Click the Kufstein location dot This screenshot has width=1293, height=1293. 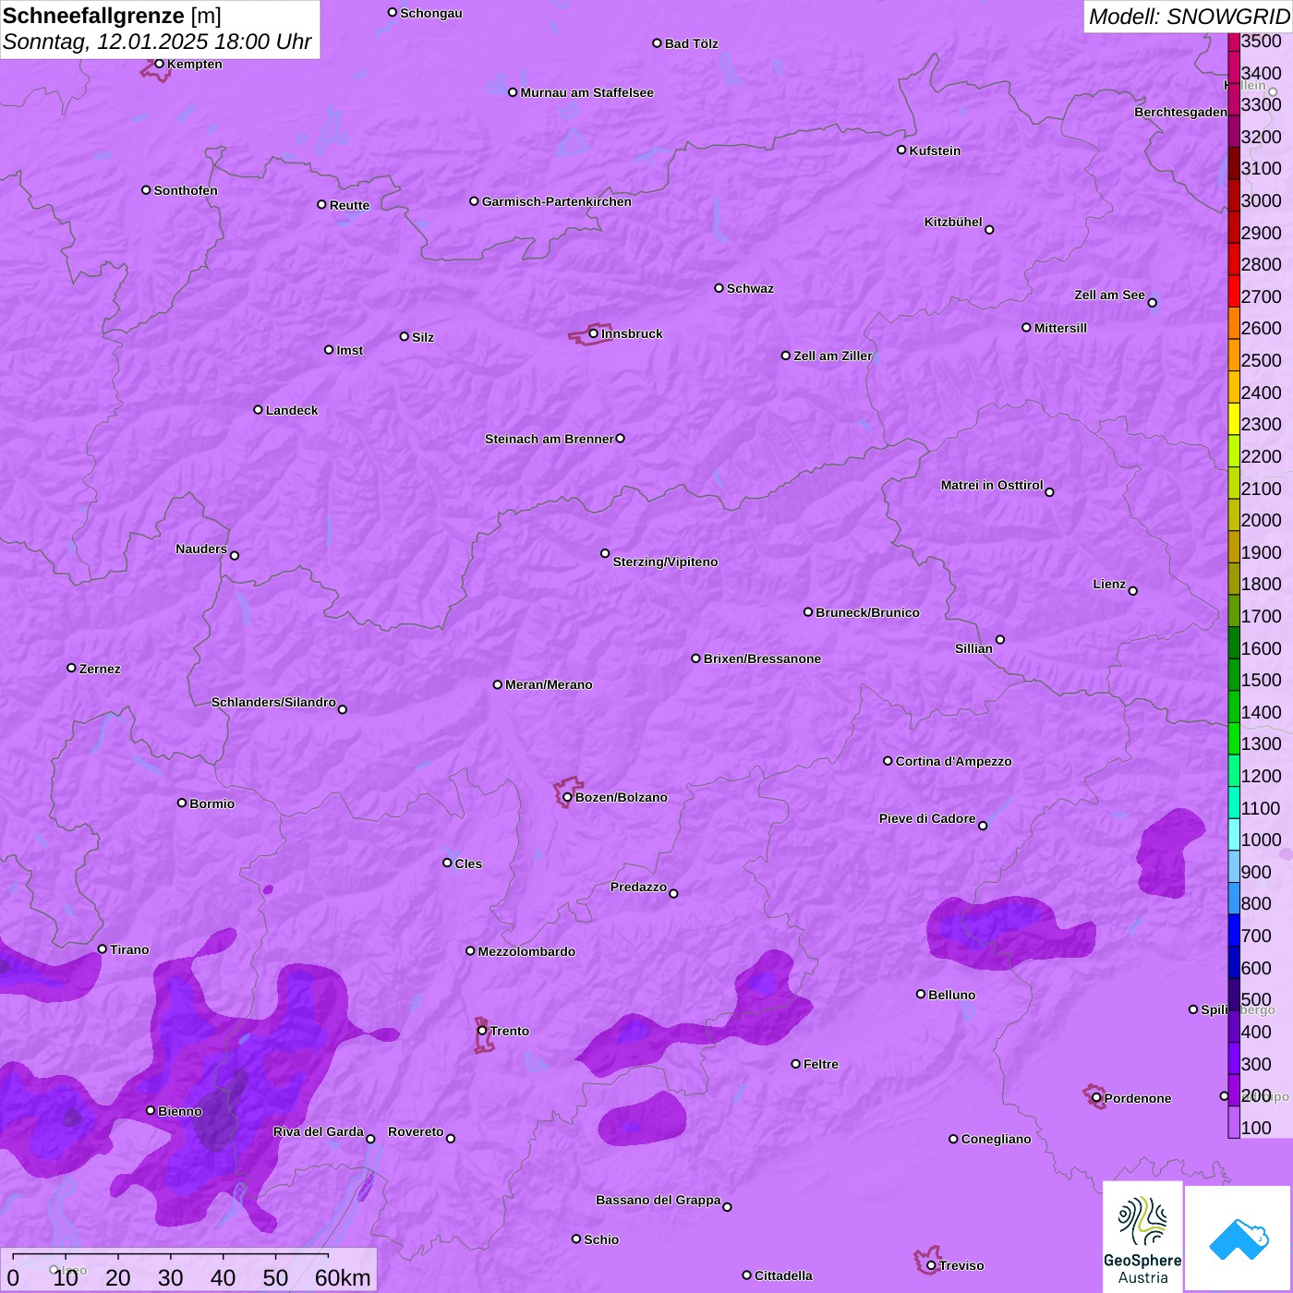[x=901, y=150]
